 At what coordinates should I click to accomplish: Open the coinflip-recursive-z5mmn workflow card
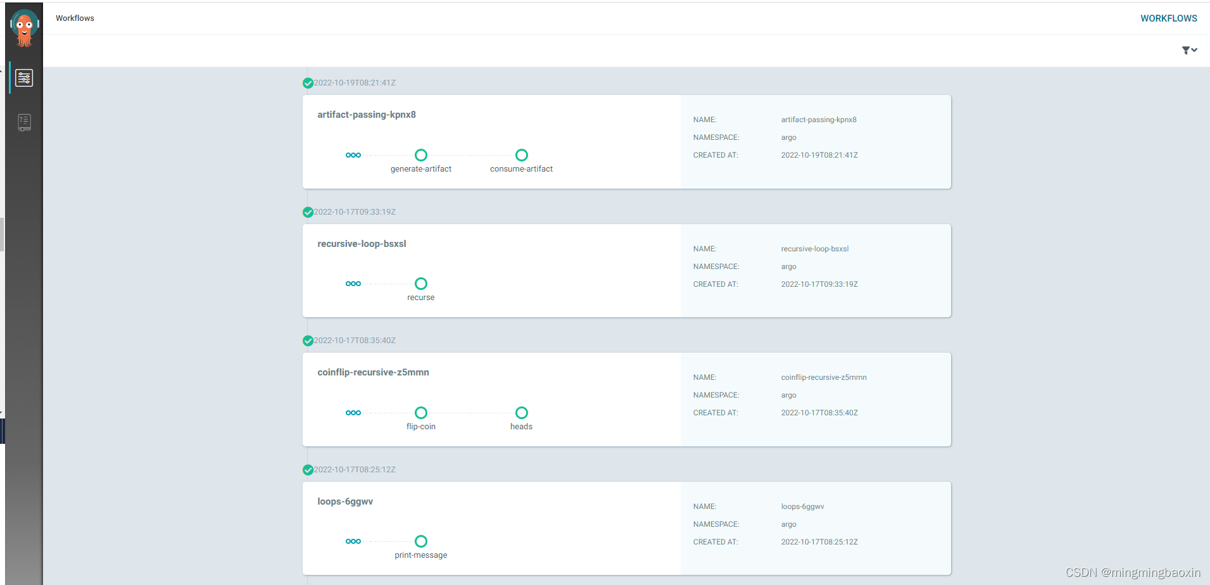coord(373,372)
